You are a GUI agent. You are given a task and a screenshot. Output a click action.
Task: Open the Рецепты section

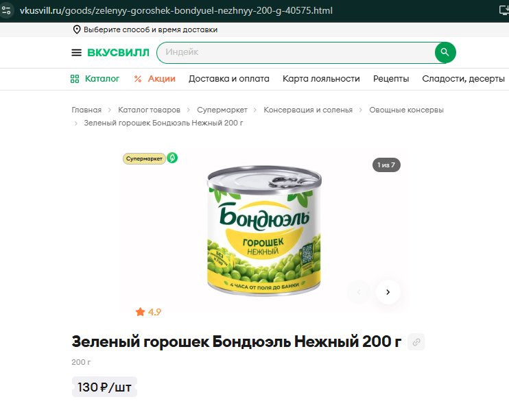pyautogui.click(x=391, y=79)
